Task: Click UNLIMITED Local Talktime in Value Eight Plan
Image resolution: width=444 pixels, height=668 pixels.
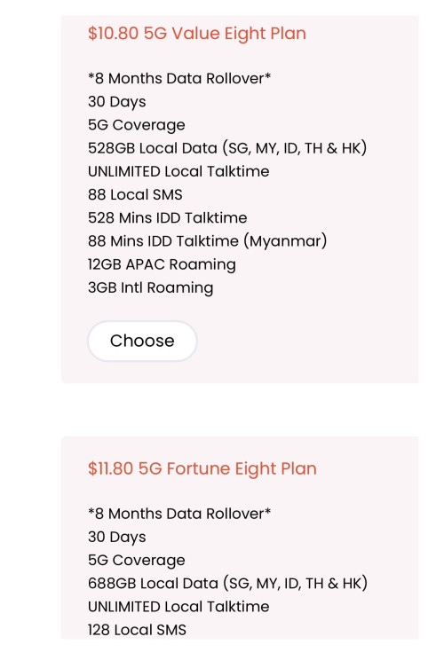Action: [x=178, y=171]
